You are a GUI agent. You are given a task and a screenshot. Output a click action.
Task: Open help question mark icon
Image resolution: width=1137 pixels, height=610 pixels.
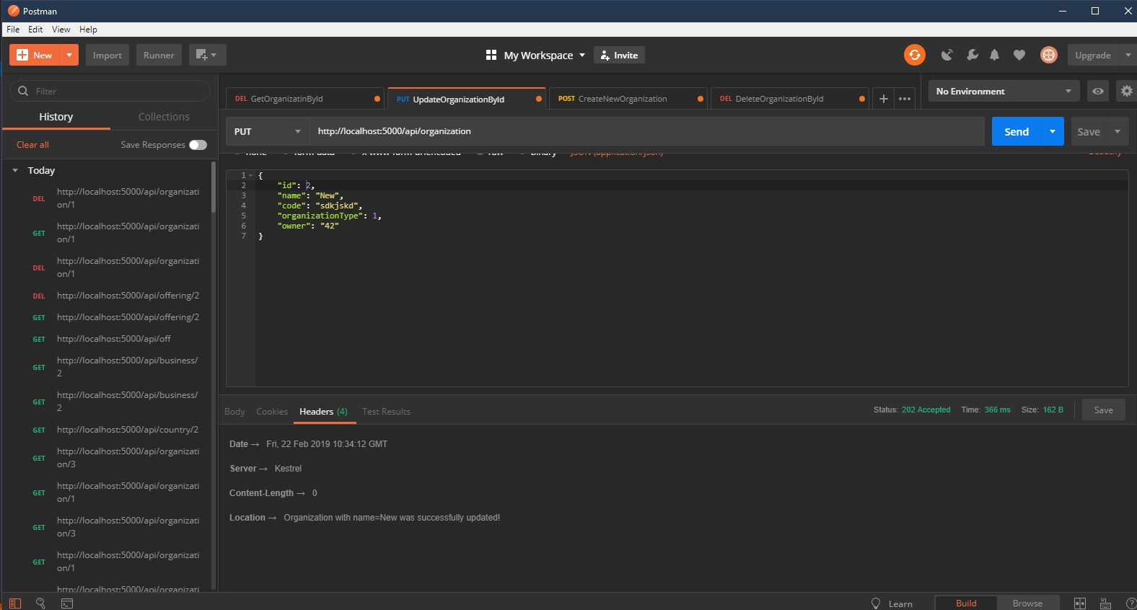[x=1131, y=603]
